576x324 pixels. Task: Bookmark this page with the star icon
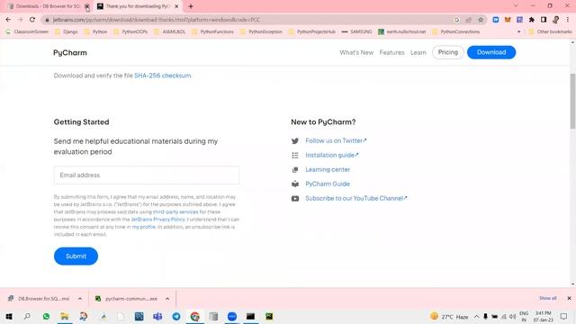[x=481, y=20]
